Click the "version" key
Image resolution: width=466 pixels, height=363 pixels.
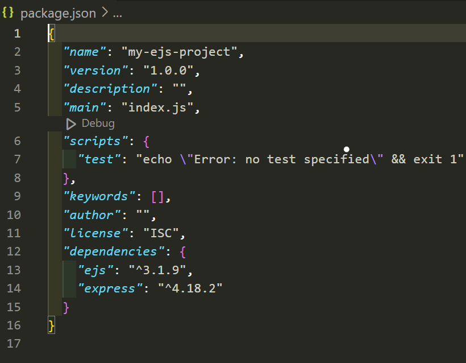tap(95, 71)
